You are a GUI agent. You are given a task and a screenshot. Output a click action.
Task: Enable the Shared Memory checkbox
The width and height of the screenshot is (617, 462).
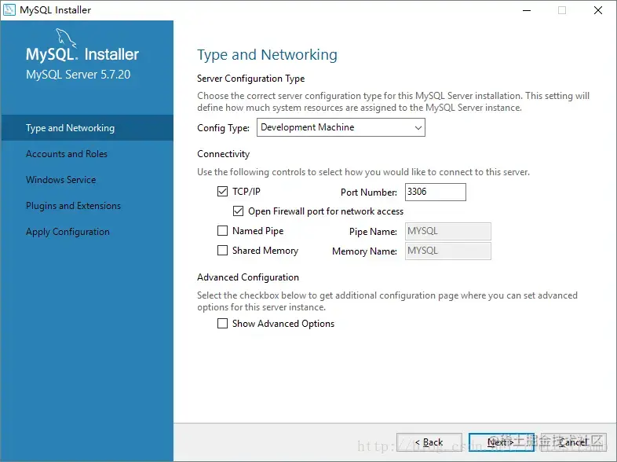(222, 251)
